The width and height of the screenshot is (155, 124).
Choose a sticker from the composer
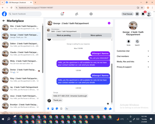57,108
